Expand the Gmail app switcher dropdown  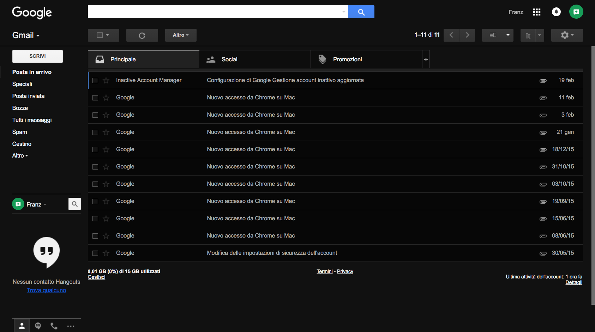coord(26,35)
